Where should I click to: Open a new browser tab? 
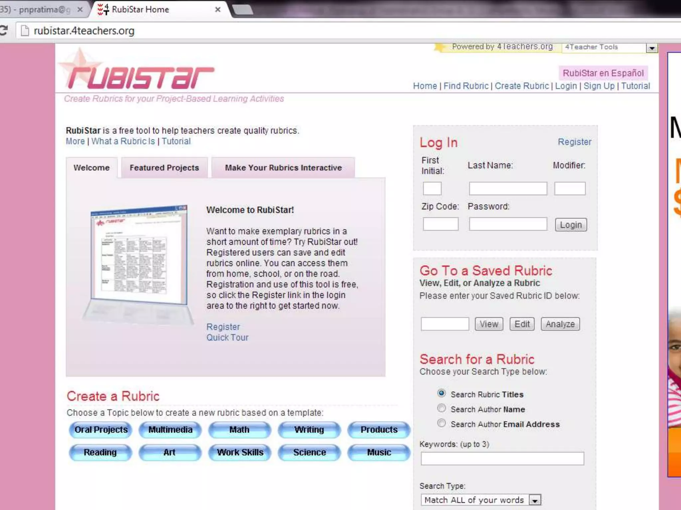pos(243,10)
